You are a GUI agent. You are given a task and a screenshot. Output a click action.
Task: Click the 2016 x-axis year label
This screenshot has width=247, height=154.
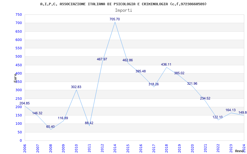click(x=141, y=148)
